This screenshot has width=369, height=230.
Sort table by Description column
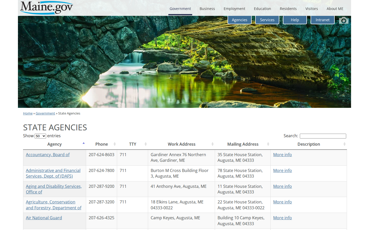309,144
